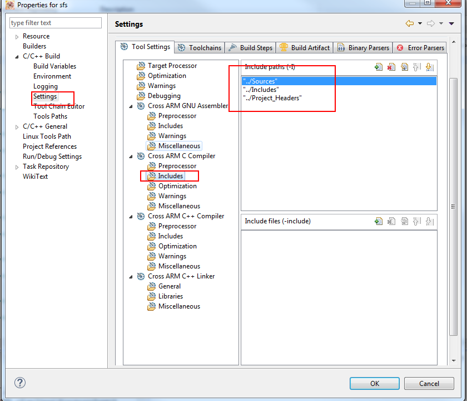Click the type filter text field
Image resolution: width=467 pixels, height=401 pixels.
(56, 23)
